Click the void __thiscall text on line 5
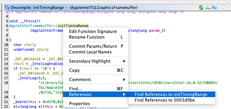The image size is (231, 109). pos(25,21)
